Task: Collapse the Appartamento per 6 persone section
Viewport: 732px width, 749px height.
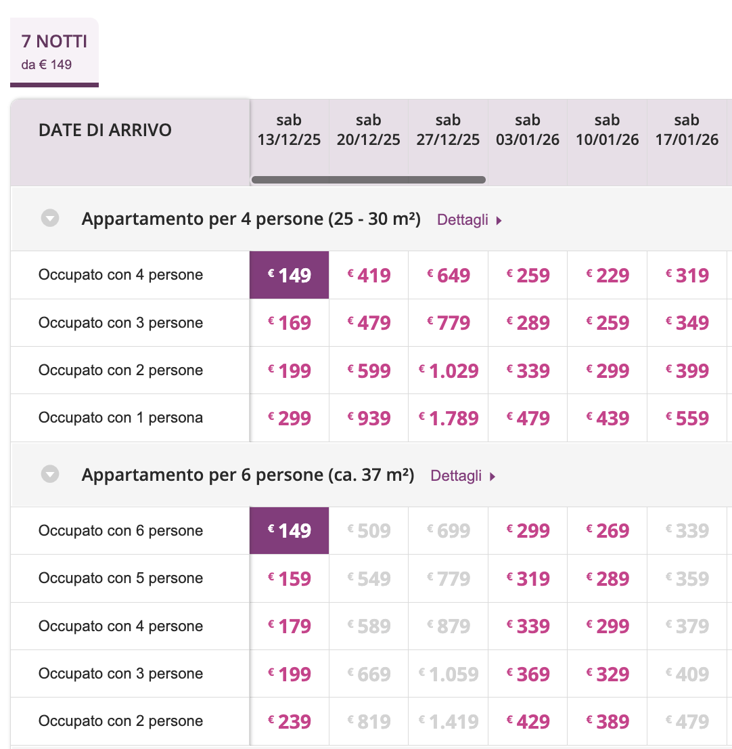Action: 50,473
